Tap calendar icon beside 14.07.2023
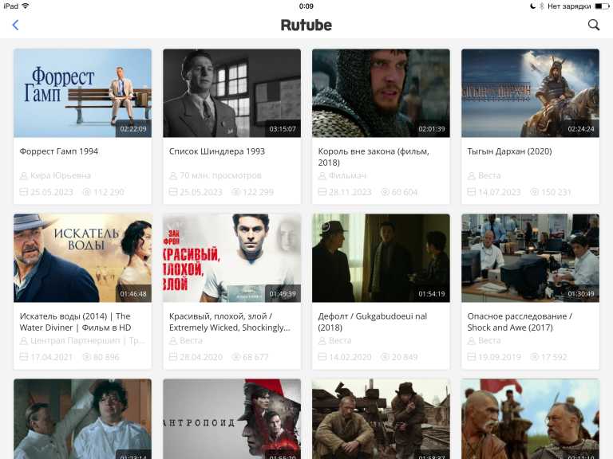 [472, 191]
